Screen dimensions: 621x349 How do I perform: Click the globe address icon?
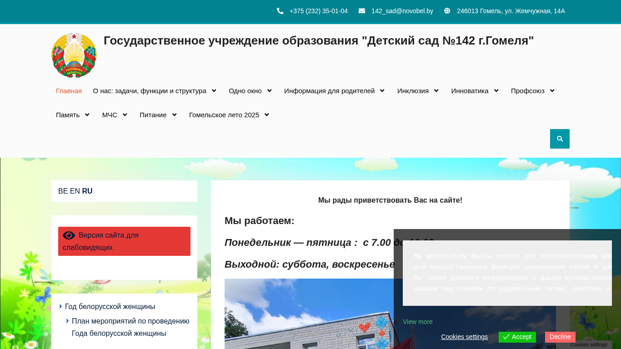447,11
